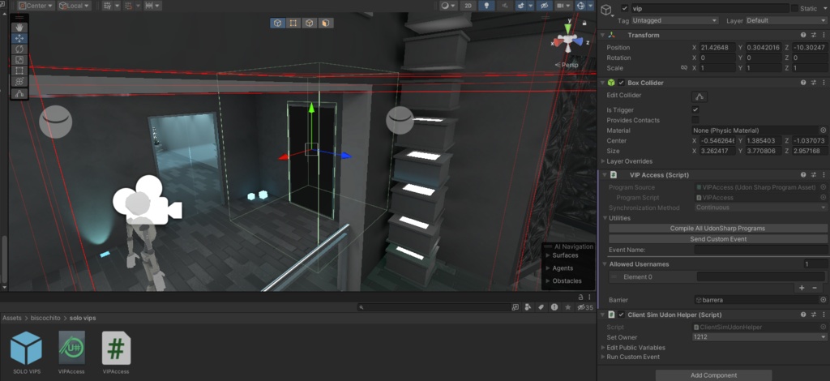Click the dashed square overlay icon
This screenshot has height=381, width=830.
pos(293,23)
